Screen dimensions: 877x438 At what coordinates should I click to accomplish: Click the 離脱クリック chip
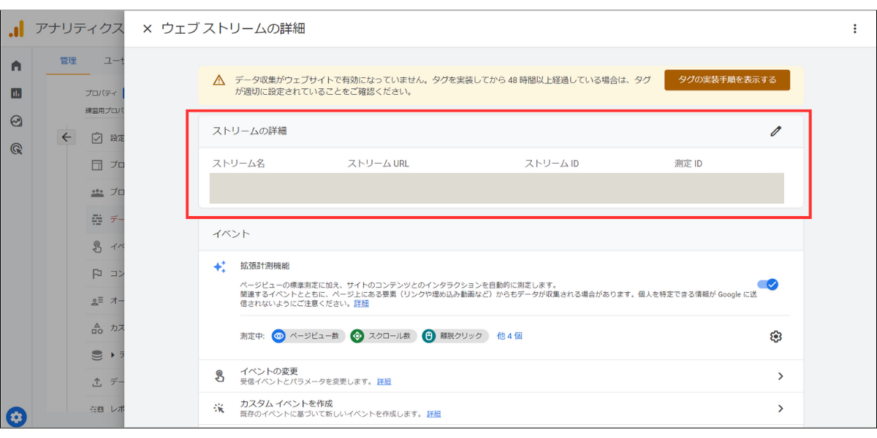(455, 337)
